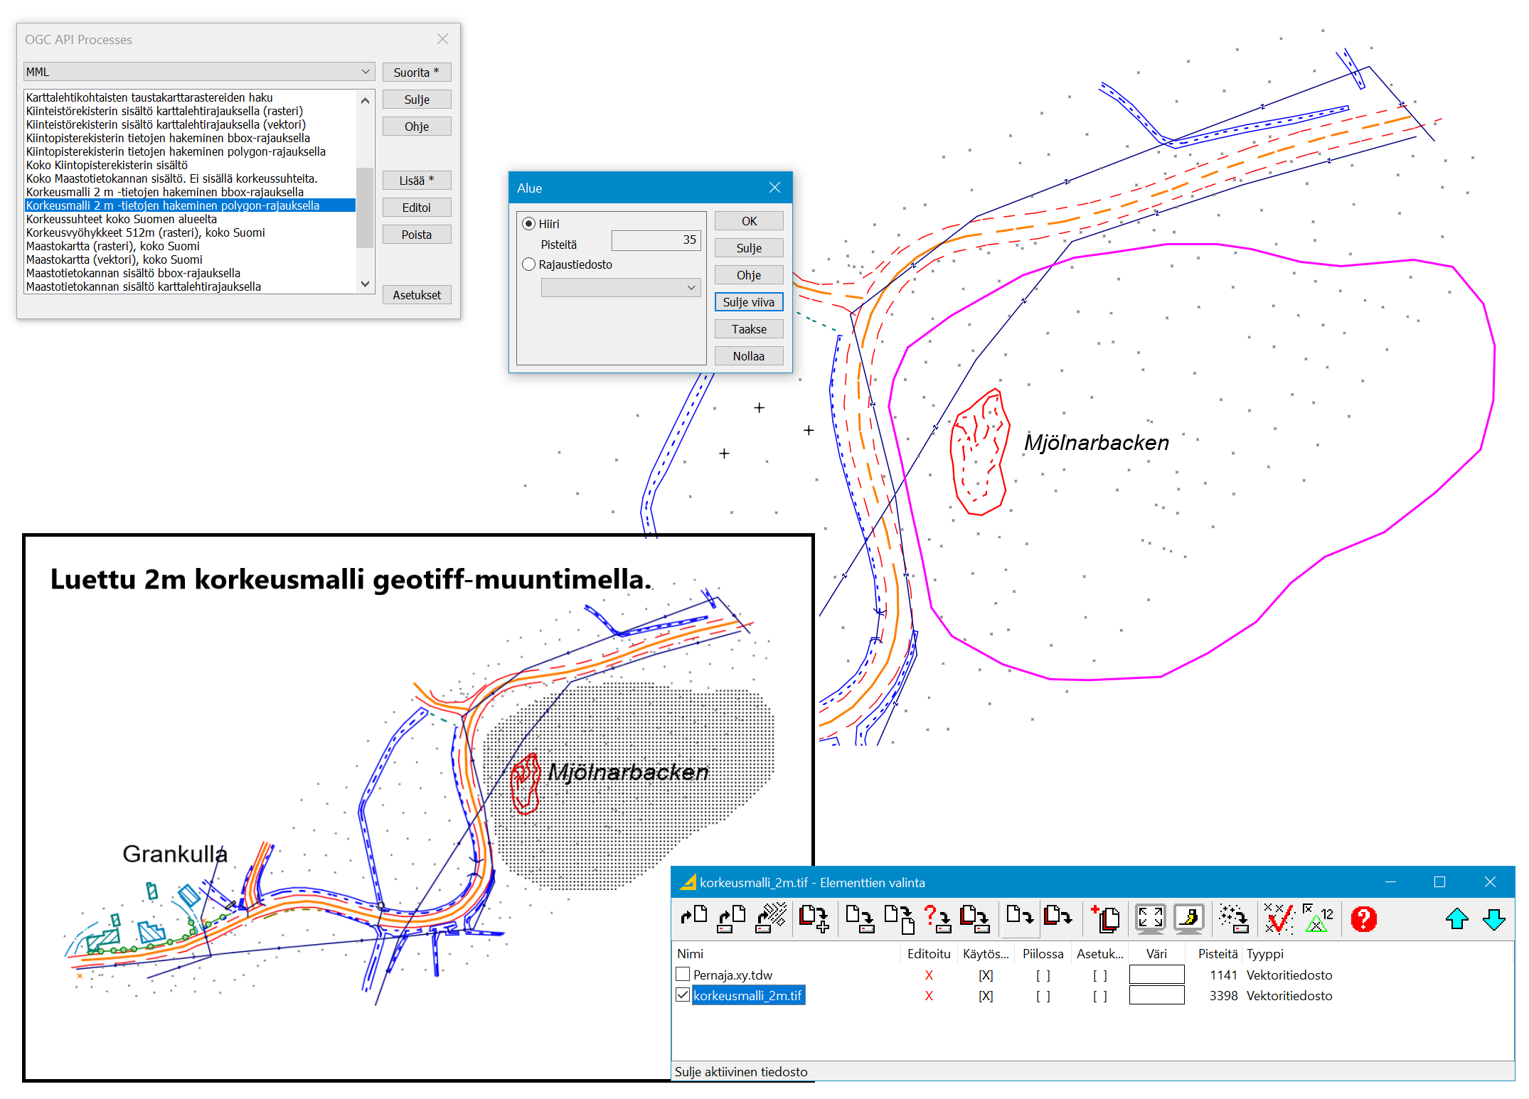Expand the Rajaustiedosto file combo box
The width and height of the screenshot is (1529, 1099).
pos(620,287)
